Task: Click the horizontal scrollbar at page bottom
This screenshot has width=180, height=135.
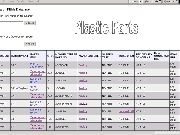Action: click(77, 133)
